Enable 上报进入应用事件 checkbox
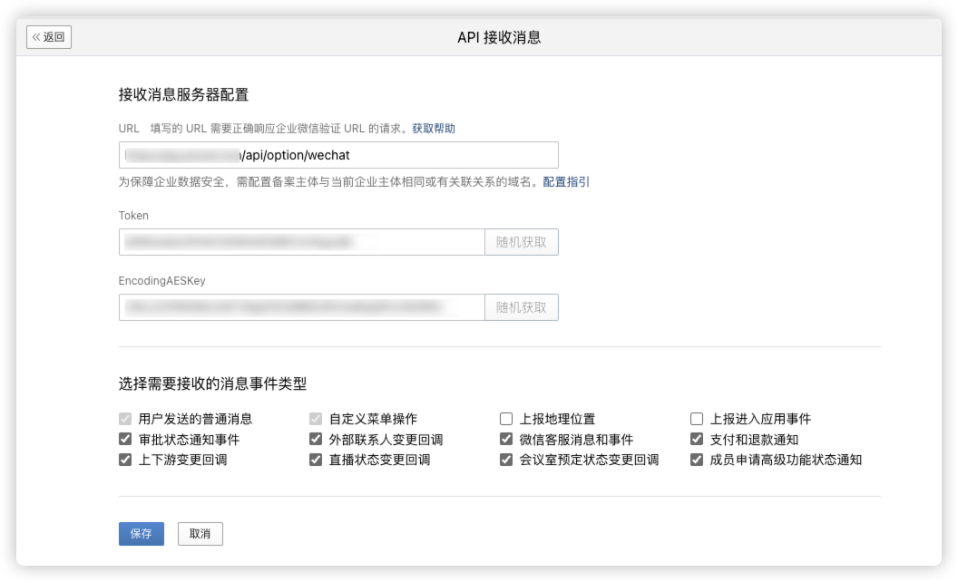958x582 pixels. tap(697, 419)
